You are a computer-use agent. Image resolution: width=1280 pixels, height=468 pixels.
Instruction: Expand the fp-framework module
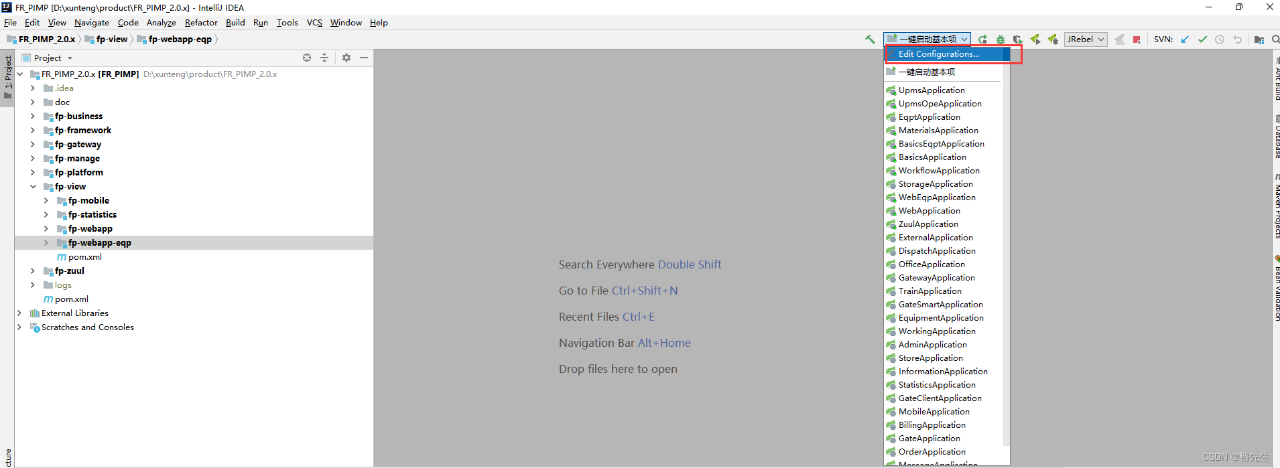32,131
